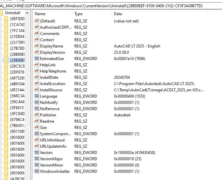The height and width of the screenshot is (180, 222).
Task: Click the folder icon of key {1CA742
Action: pos(6,25)
